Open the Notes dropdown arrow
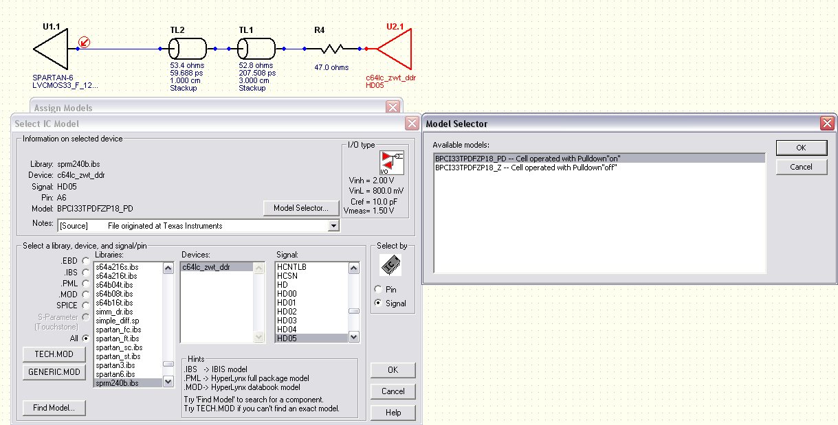 (334, 225)
